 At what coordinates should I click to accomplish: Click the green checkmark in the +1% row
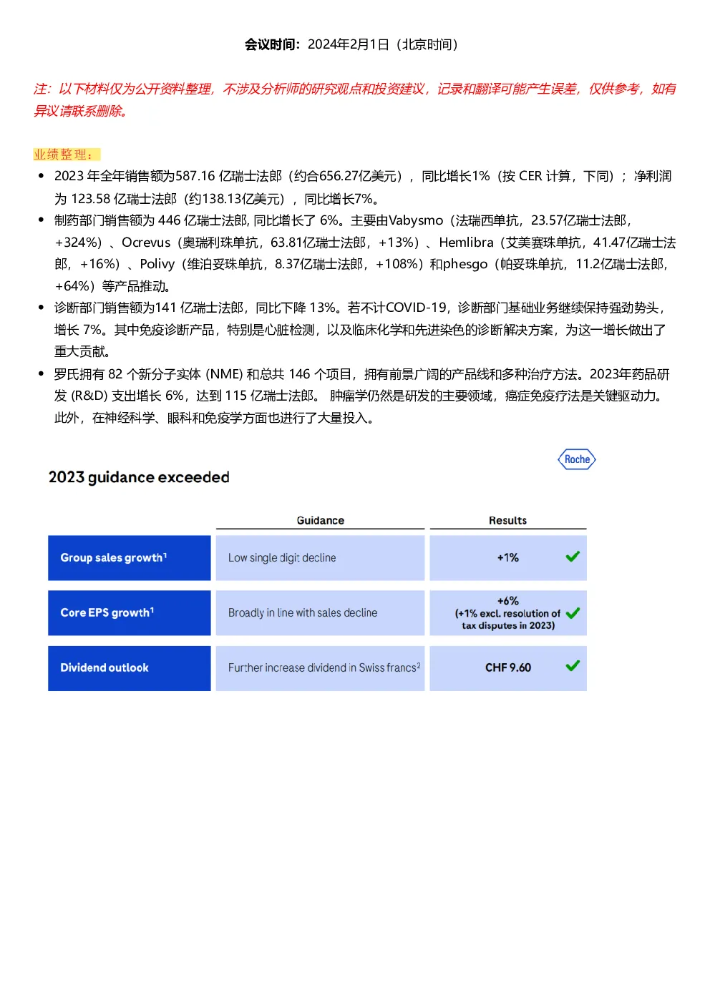pos(573,557)
